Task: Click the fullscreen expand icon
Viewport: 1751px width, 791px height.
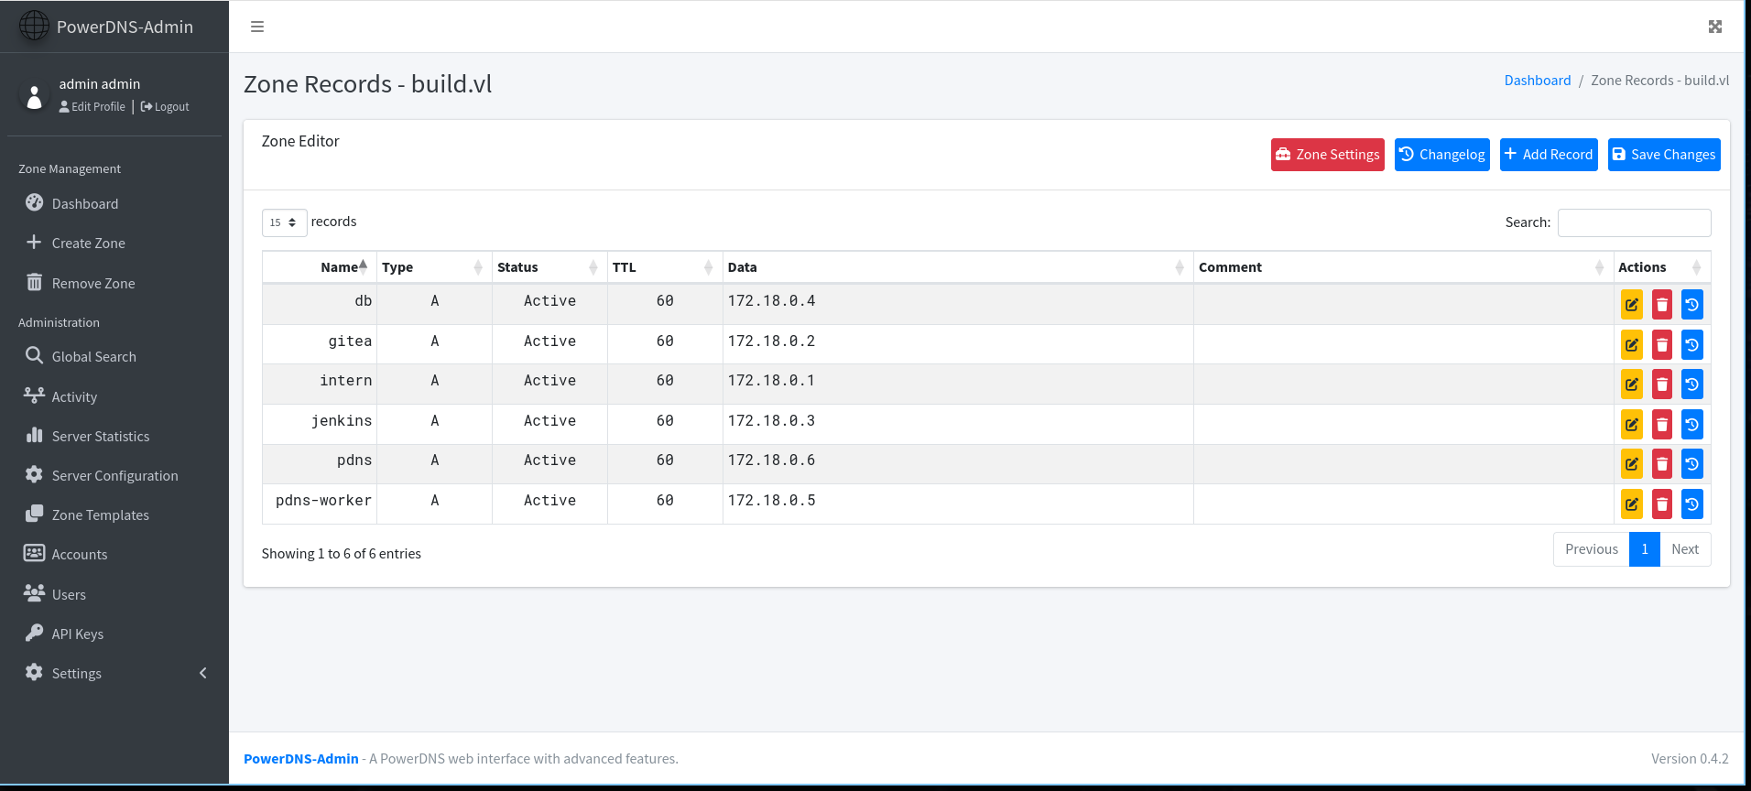Action: [1715, 27]
